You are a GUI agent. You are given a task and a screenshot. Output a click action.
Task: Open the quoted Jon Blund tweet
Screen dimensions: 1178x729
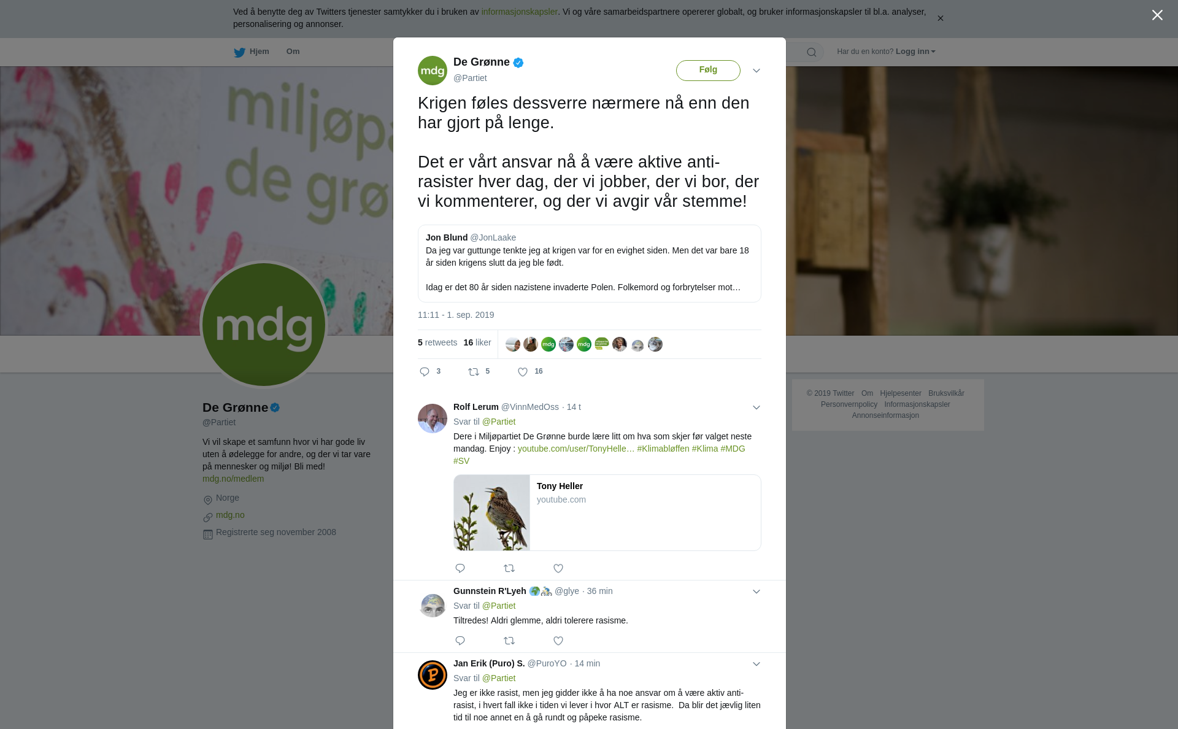tap(590, 263)
